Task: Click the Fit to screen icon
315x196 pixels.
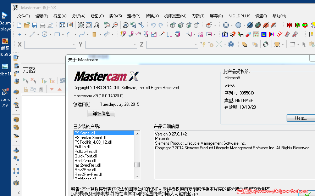Action: [62, 25]
